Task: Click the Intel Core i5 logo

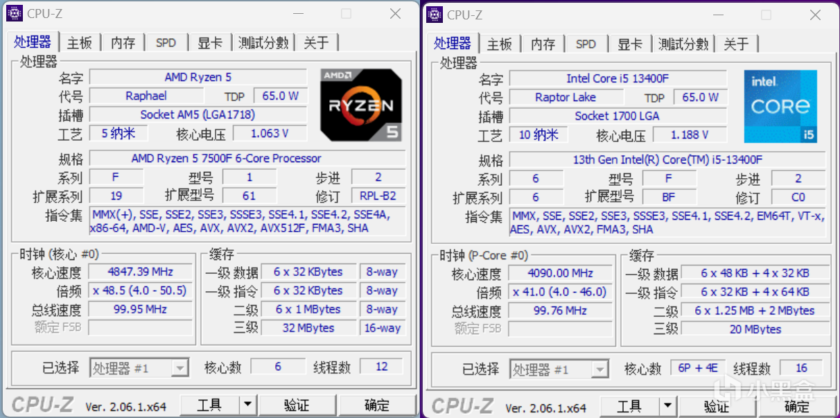Action: [x=780, y=106]
